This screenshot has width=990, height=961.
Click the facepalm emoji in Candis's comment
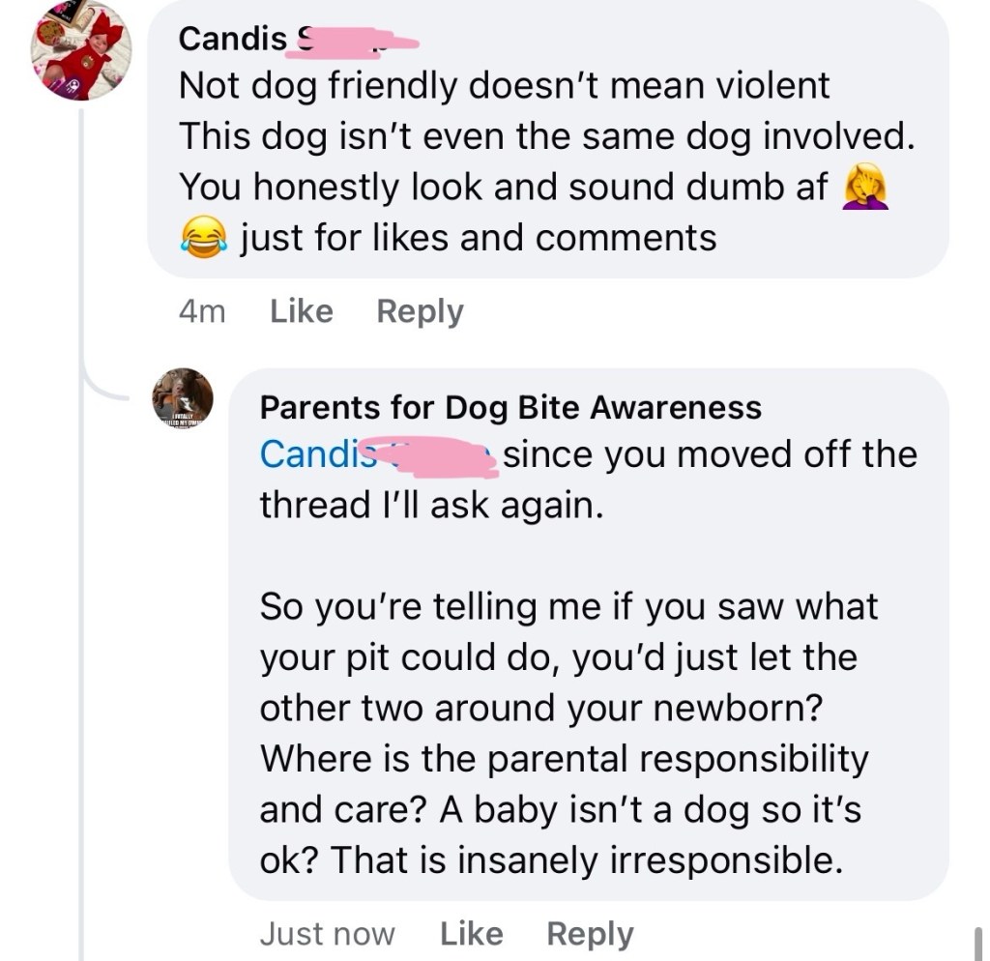(x=865, y=188)
